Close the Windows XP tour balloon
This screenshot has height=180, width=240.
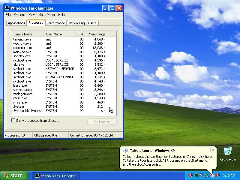[x=213, y=150]
